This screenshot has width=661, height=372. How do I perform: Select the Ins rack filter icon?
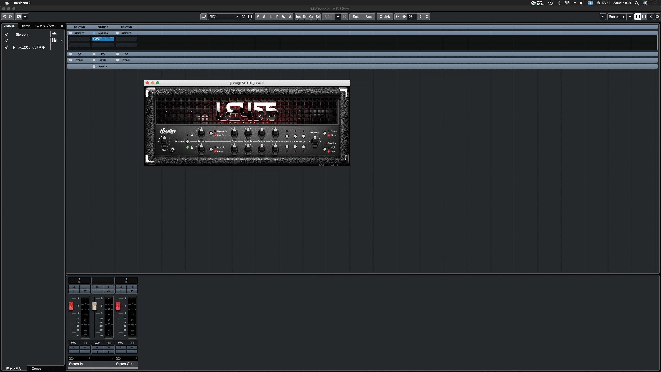click(298, 17)
